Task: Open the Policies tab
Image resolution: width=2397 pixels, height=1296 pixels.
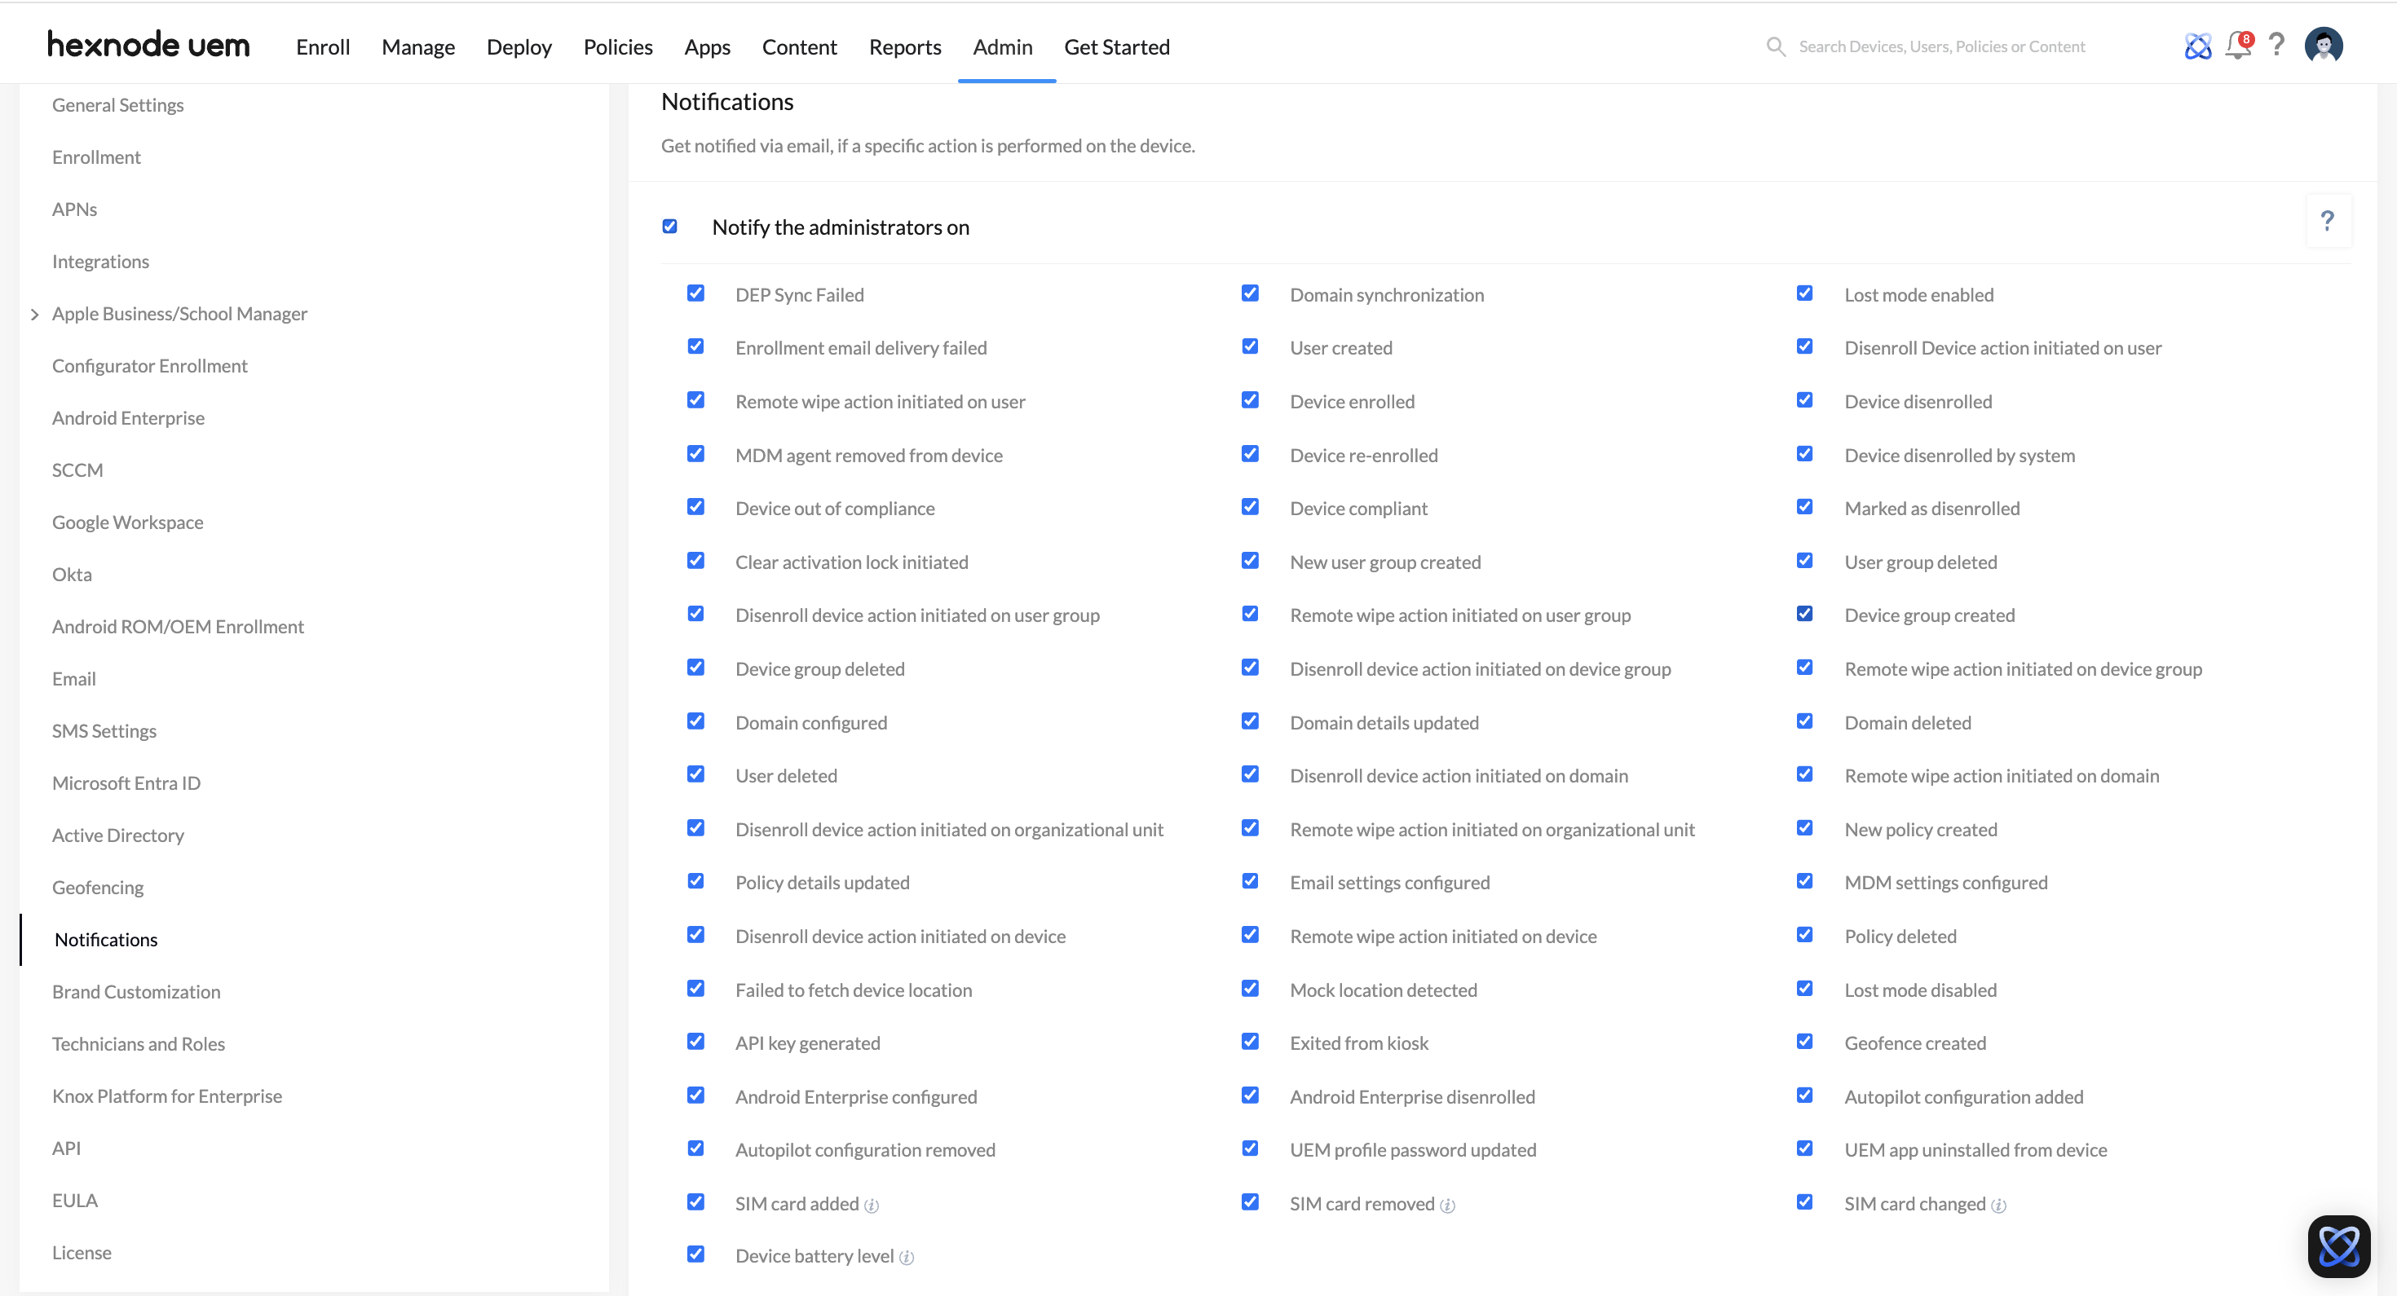Action: (x=618, y=46)
